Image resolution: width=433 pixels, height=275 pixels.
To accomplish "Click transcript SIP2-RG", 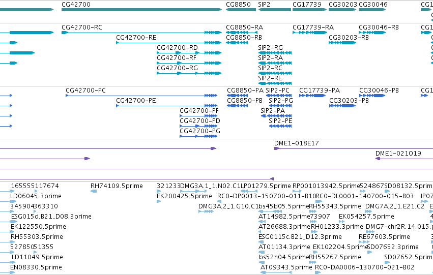I will click(275, 53).
